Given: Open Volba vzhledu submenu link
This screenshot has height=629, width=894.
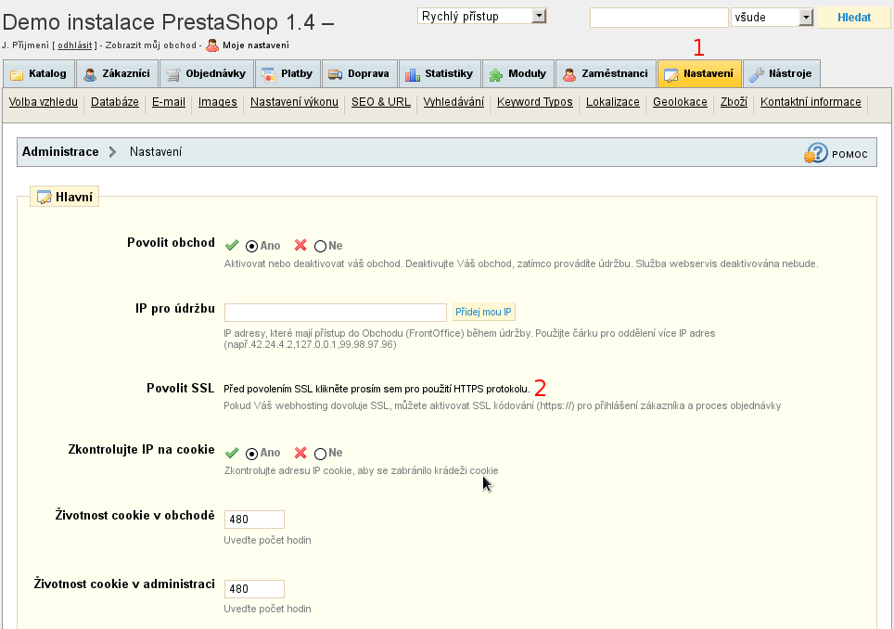Looking at the screenshot, I should [44, 102].
